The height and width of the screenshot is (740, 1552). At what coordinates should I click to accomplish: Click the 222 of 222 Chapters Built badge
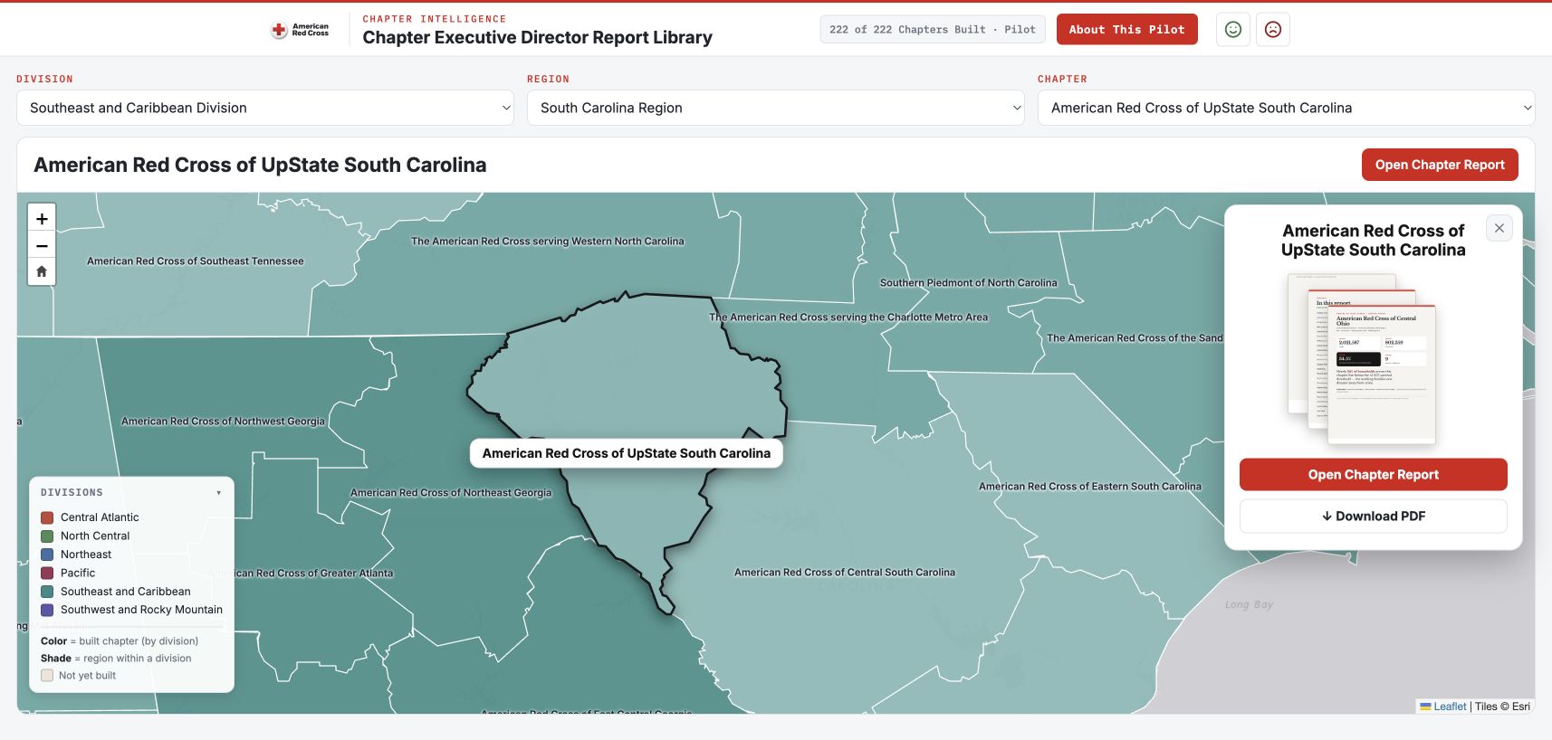(933, 30)
